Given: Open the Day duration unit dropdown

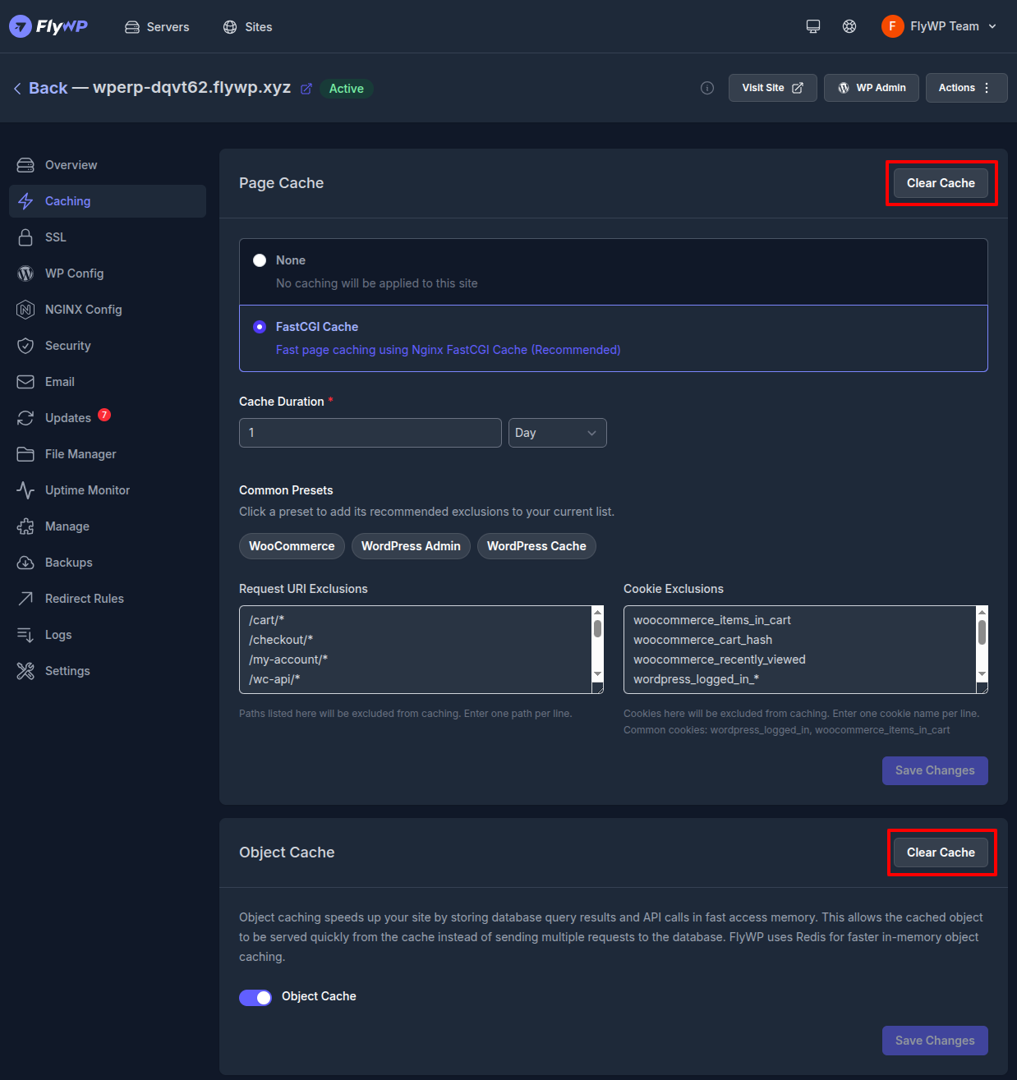Looking at the screenshot, I should tap(558, 433).
